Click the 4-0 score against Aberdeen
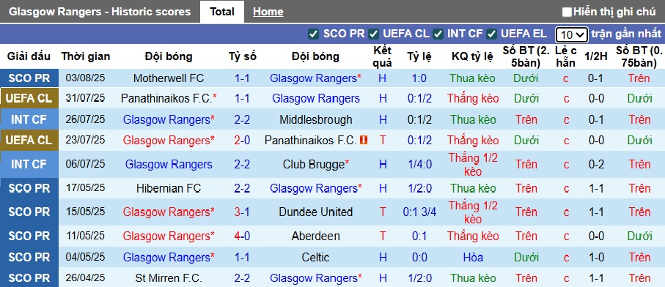The width and height of the screenshot is (665, 287). point(242,236)
